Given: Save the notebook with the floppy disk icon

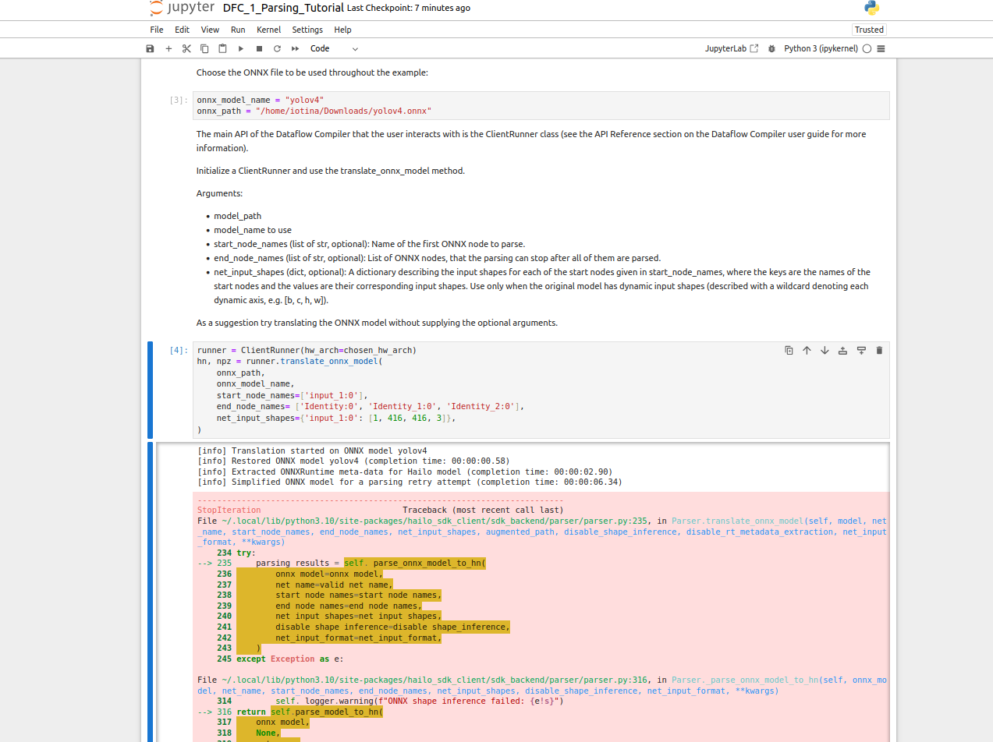Looking at the screenshot, I should [151, 48].
